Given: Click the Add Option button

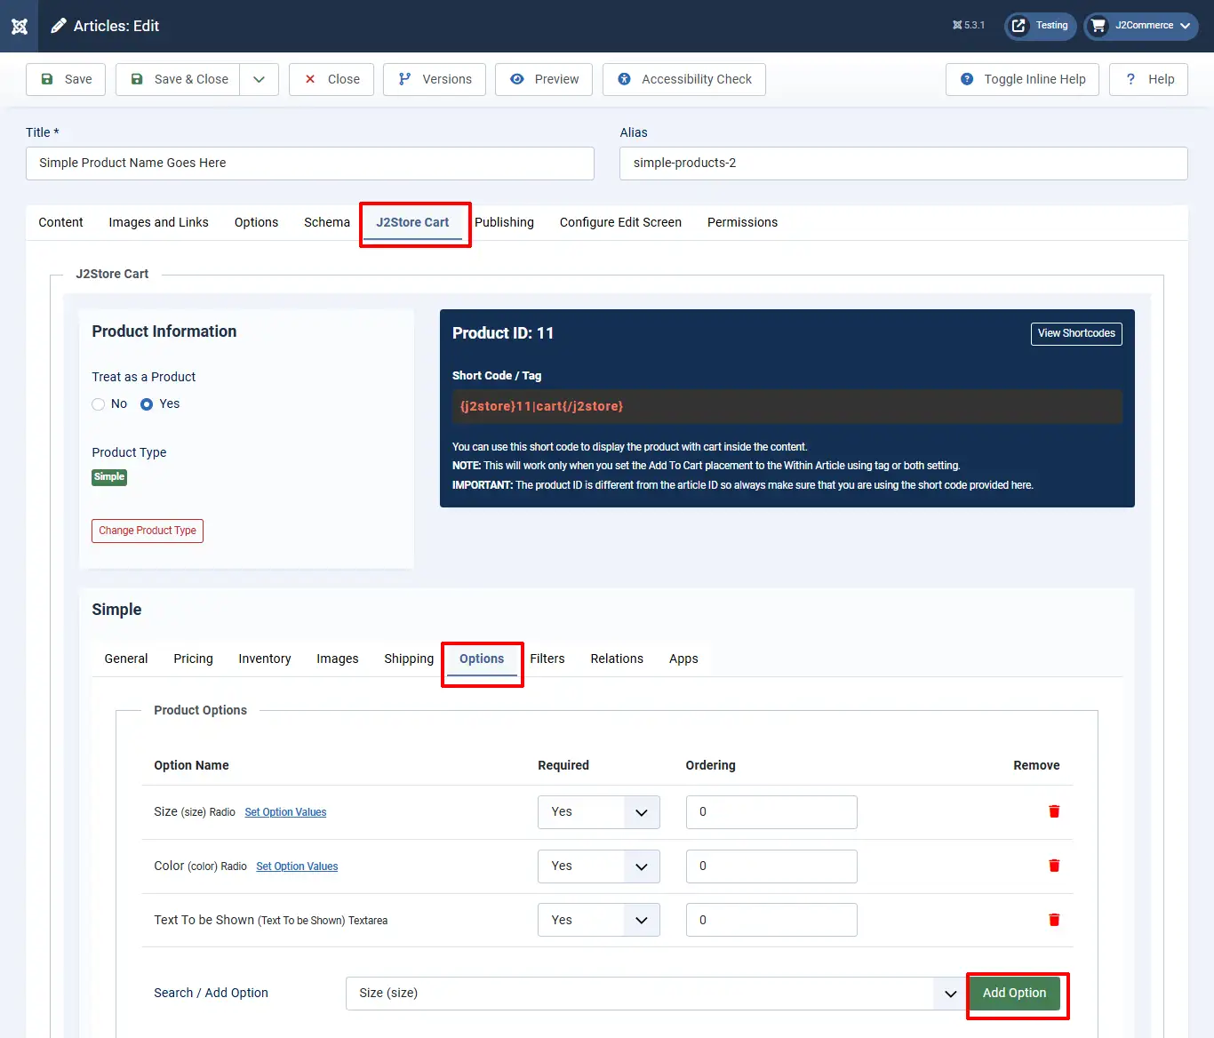Looking at the screenshot, I should [1015, 993].
